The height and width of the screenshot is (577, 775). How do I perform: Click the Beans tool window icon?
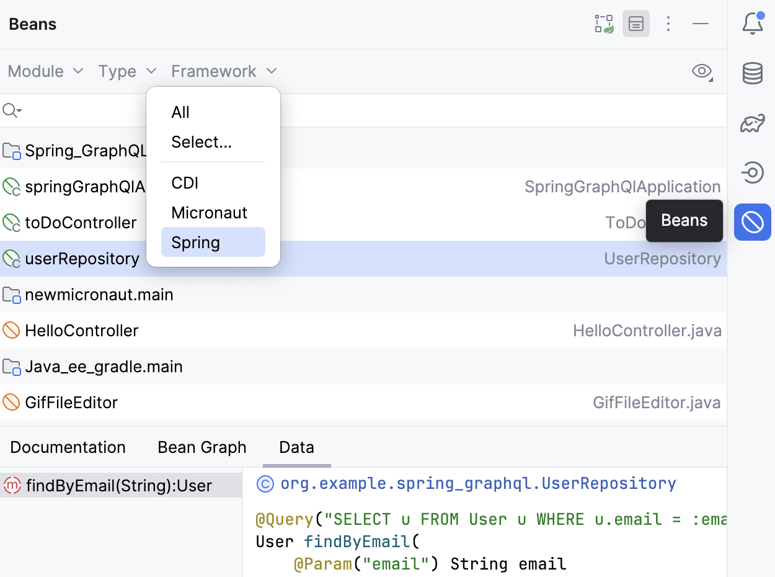click(752, 222)
